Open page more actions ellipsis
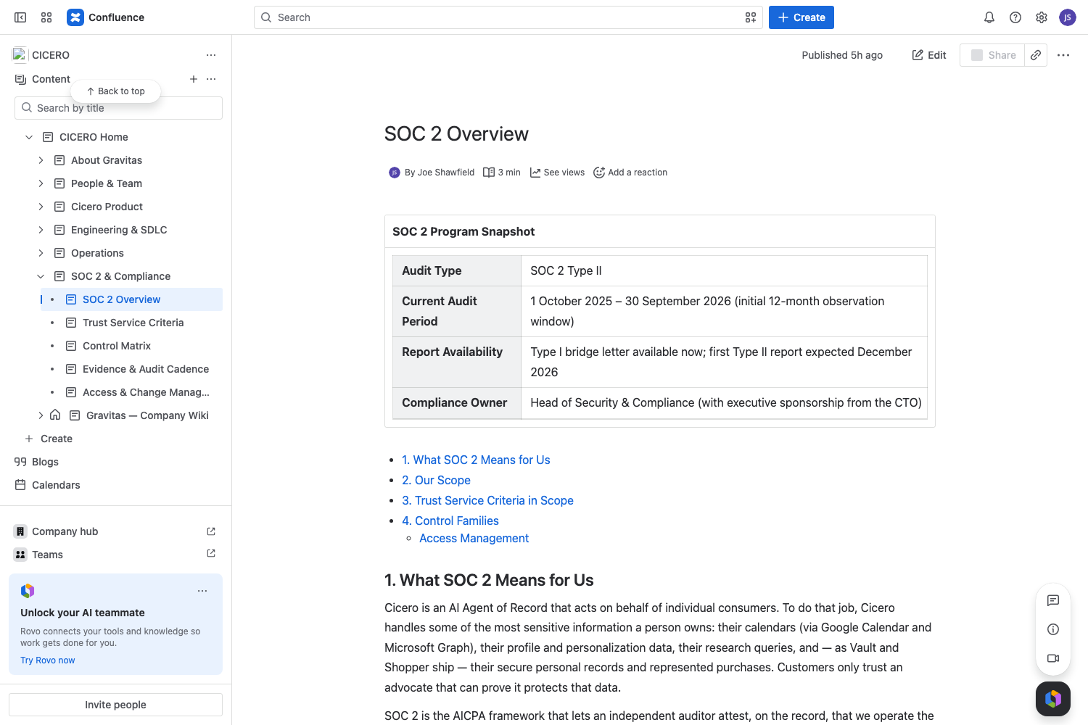1088x725 pixels. (1063, 55)
